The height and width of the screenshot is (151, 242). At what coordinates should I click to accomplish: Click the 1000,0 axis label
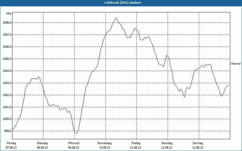(7, 119)
